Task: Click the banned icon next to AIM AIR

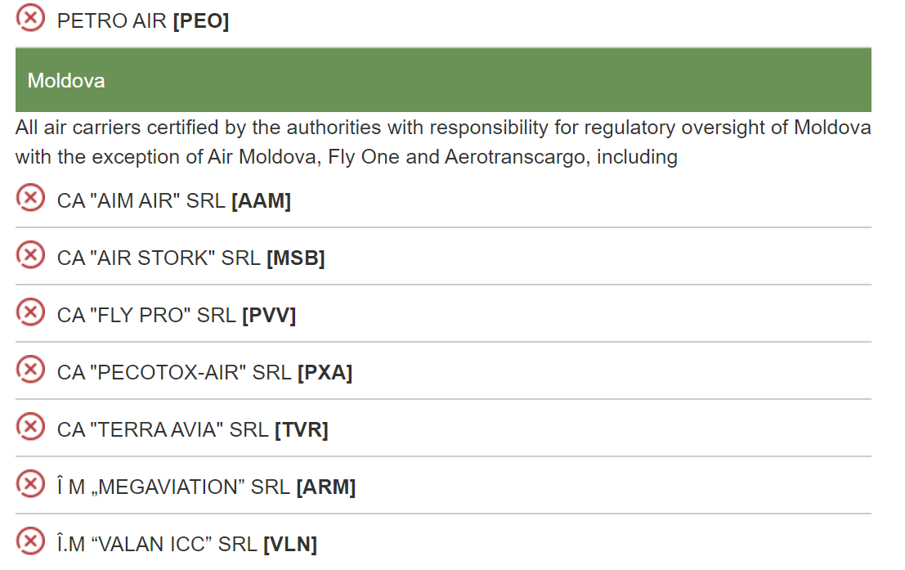Action: [31, 199]
